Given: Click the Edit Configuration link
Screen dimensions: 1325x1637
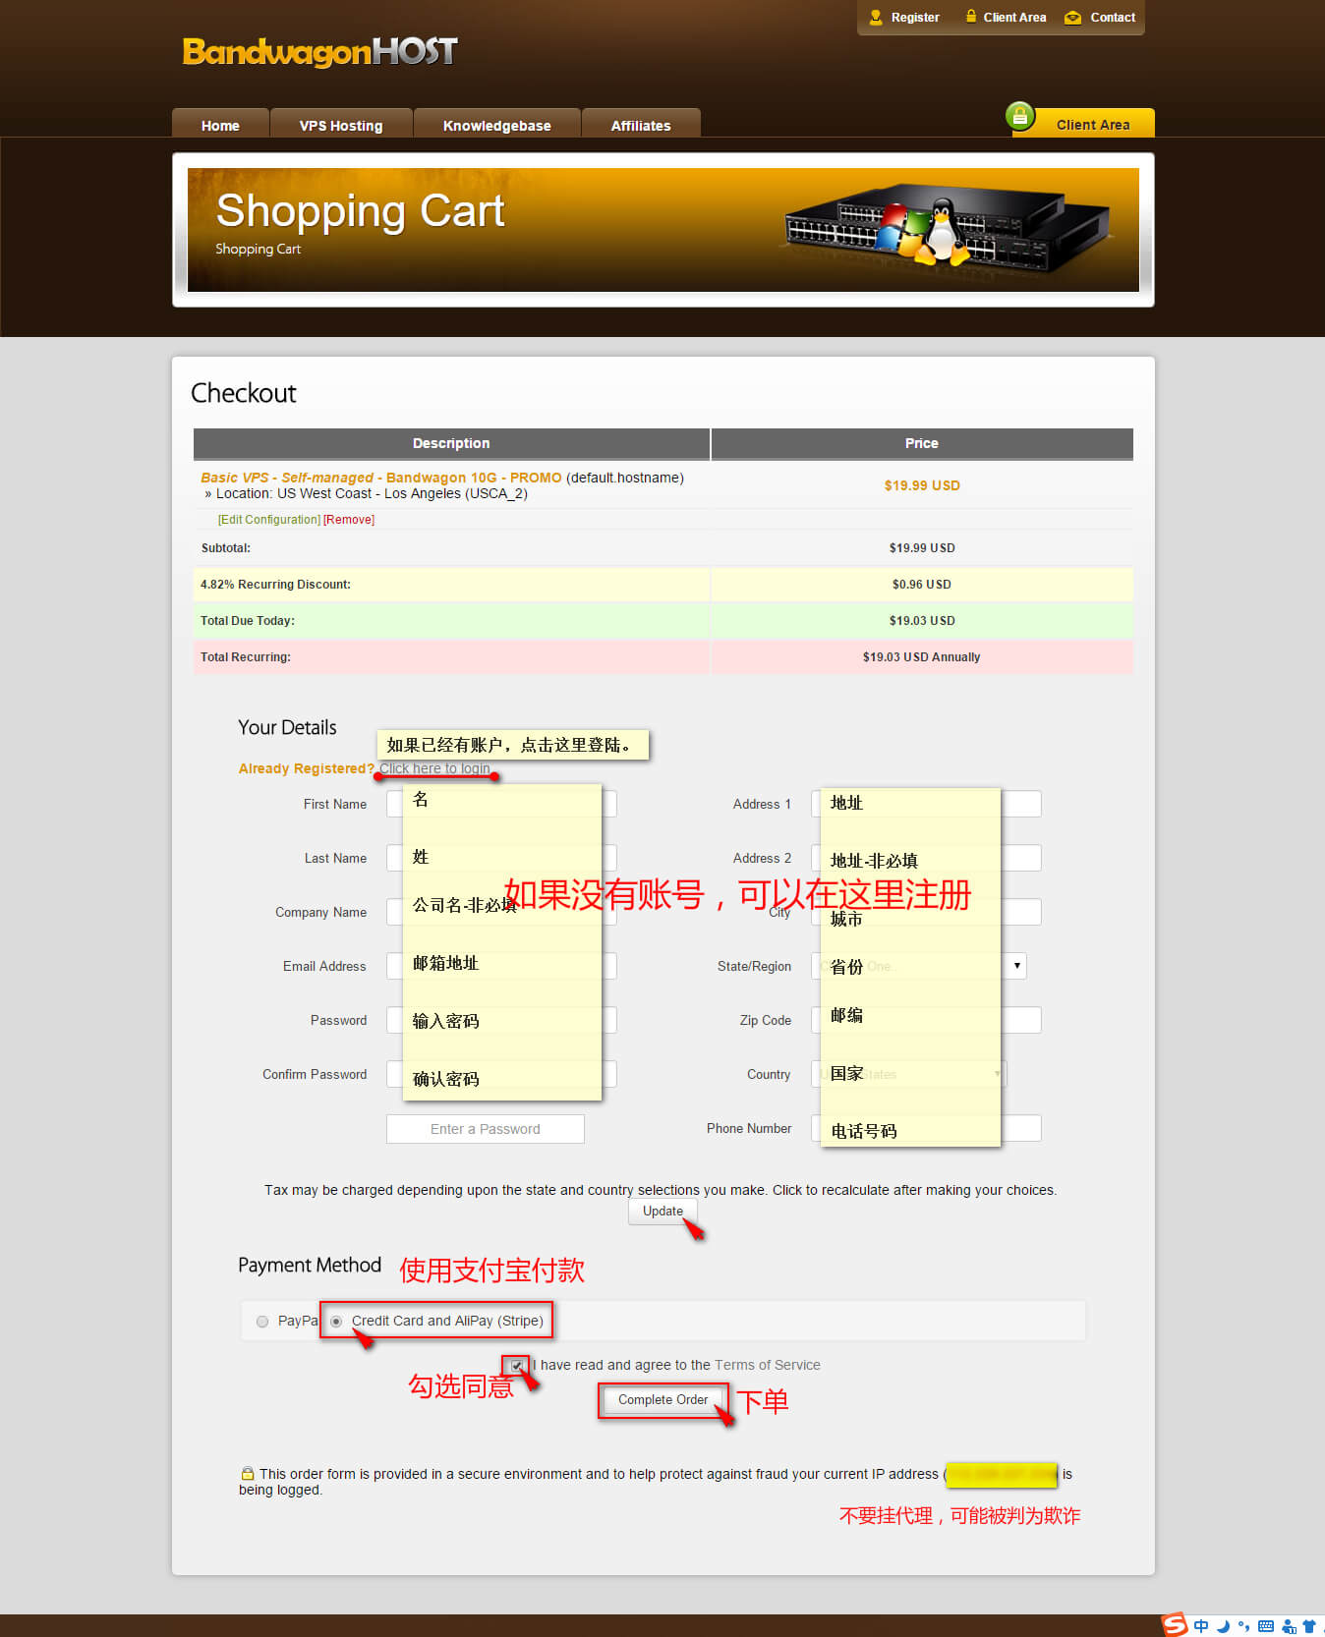Looking at the screenshot, I should (x=269, y=520).
